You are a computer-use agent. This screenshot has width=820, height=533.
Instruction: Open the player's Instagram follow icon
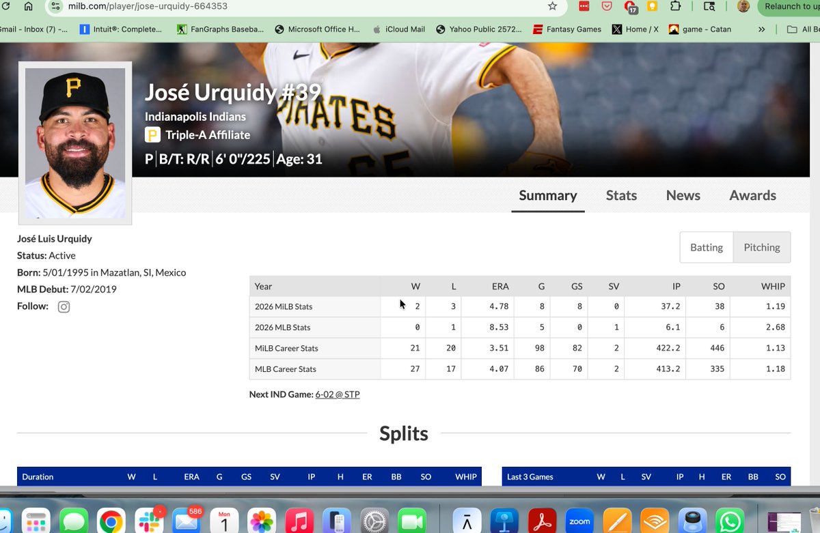pos(64,307)
